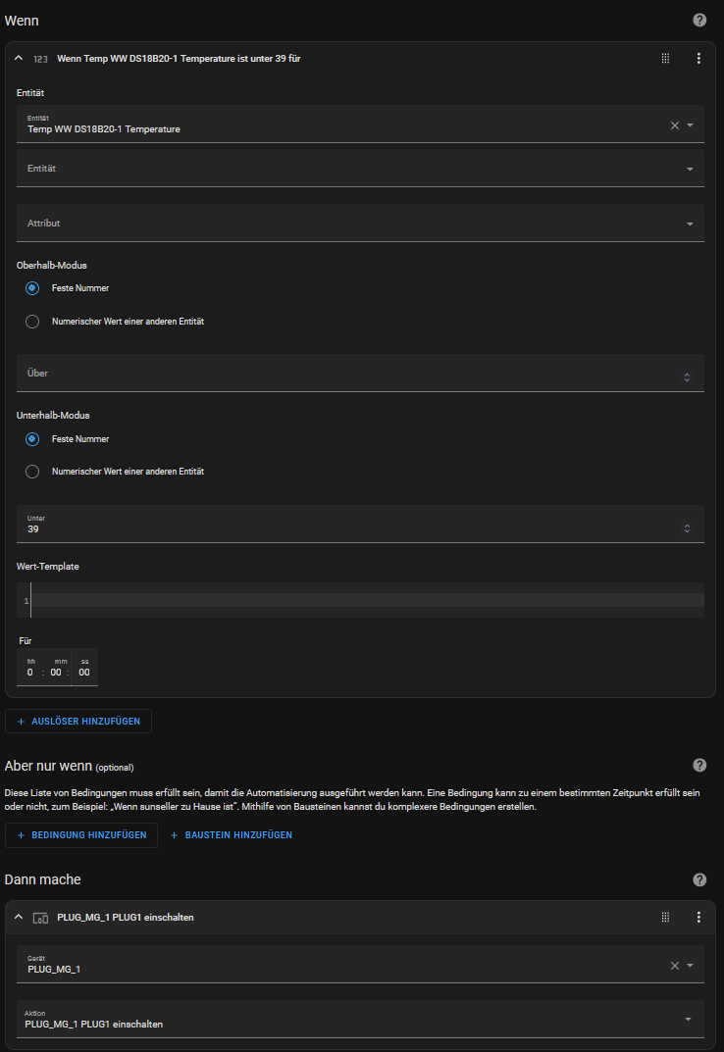This screenshot has width=724, height=1052.
Task: Select Numerischer Wert option under Unterhalb-Modus
Action: pos(32,472)
